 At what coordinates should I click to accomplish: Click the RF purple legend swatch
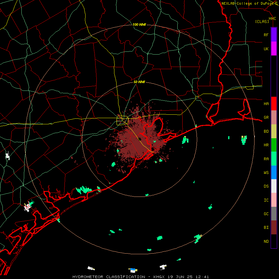[x=274, y=35]
